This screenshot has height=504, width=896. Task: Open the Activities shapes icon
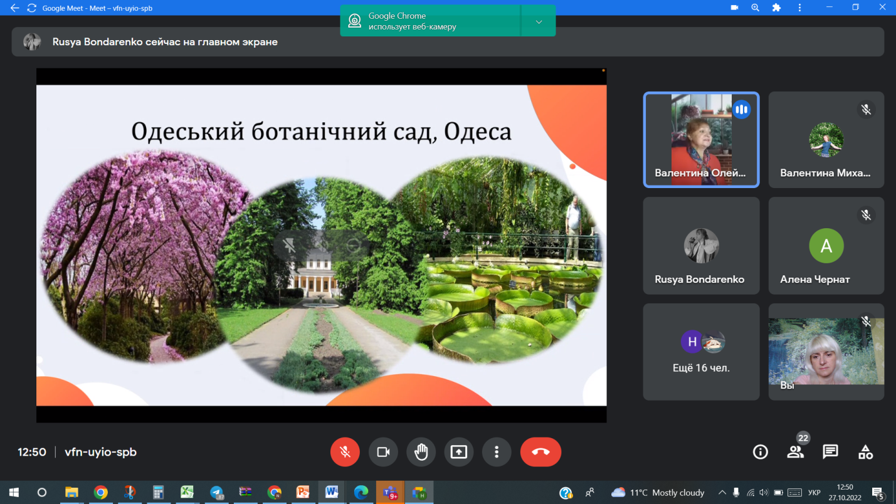coord(865,452)
